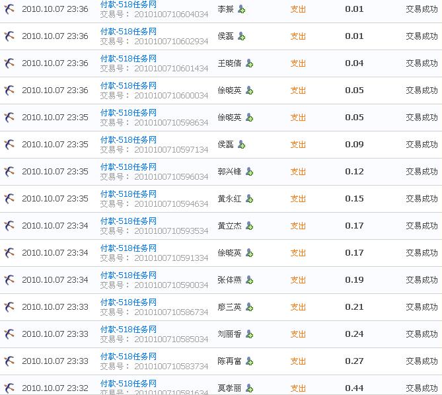442x395 pixels.
Task: Open 付款-518任务网 link for transaction 2010100710585034
Action: tap(128, 329)
